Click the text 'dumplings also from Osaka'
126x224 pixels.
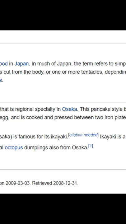(56, 147)
